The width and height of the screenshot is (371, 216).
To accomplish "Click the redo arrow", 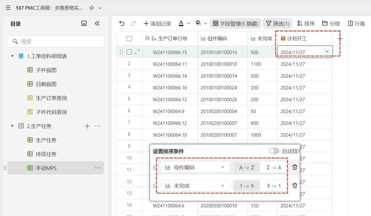I will 133,23.
